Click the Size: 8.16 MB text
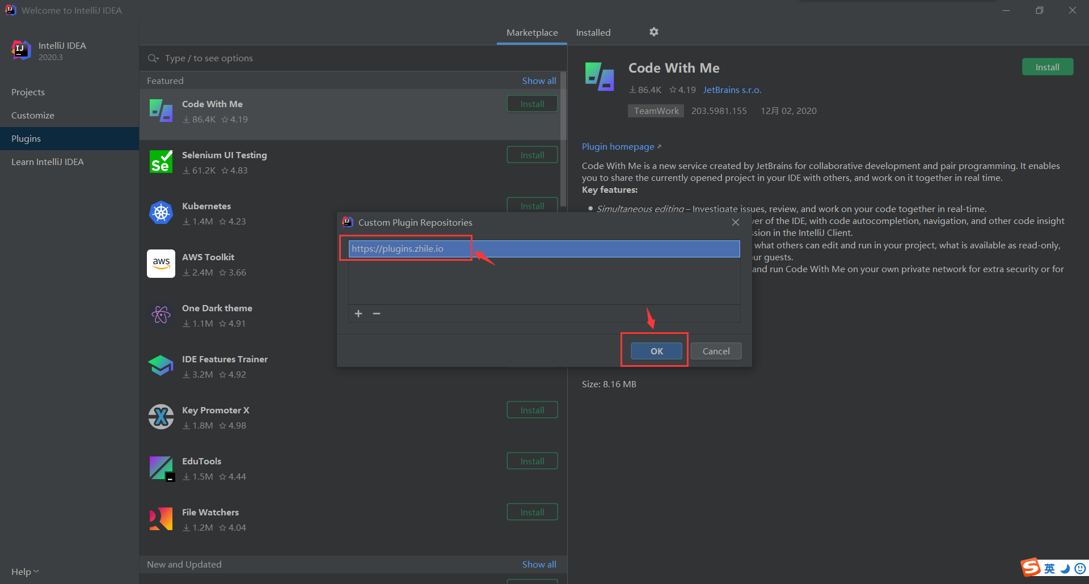The image size is (1089, 584). pyautogui.click(x=609, y=384)
